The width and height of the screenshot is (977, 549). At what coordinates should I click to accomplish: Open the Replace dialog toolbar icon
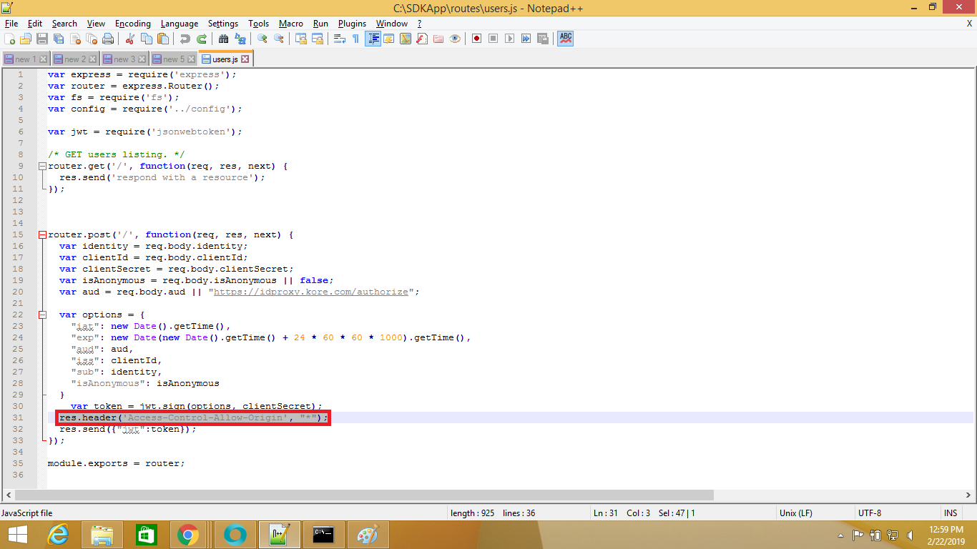[x=240, y=39]
